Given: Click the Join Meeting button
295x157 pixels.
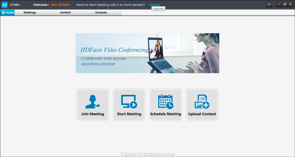Looking at the screenshot, I should (93, 105).
